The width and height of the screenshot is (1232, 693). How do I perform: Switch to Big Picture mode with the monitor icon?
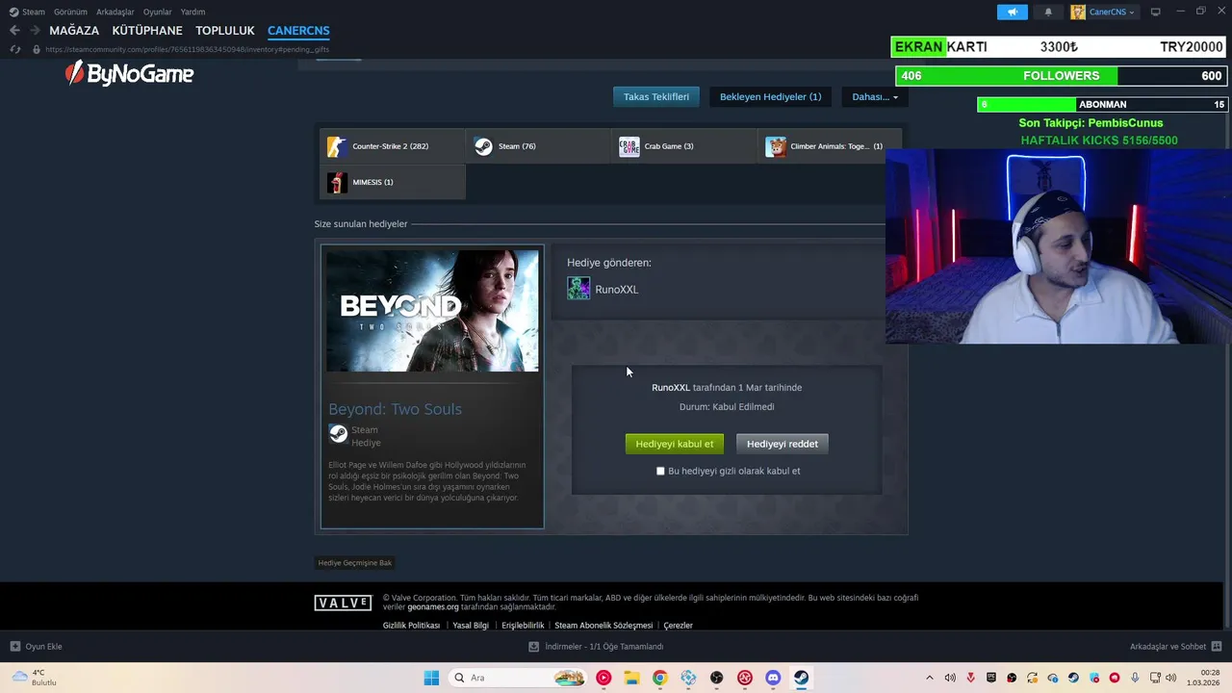1155,12
